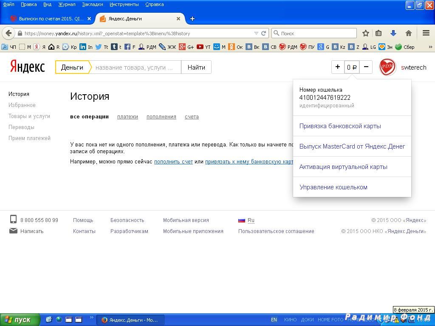This screenshot has width=435, height=326.
Task: Filter history by 'платежи'
Action: point(127,117)
